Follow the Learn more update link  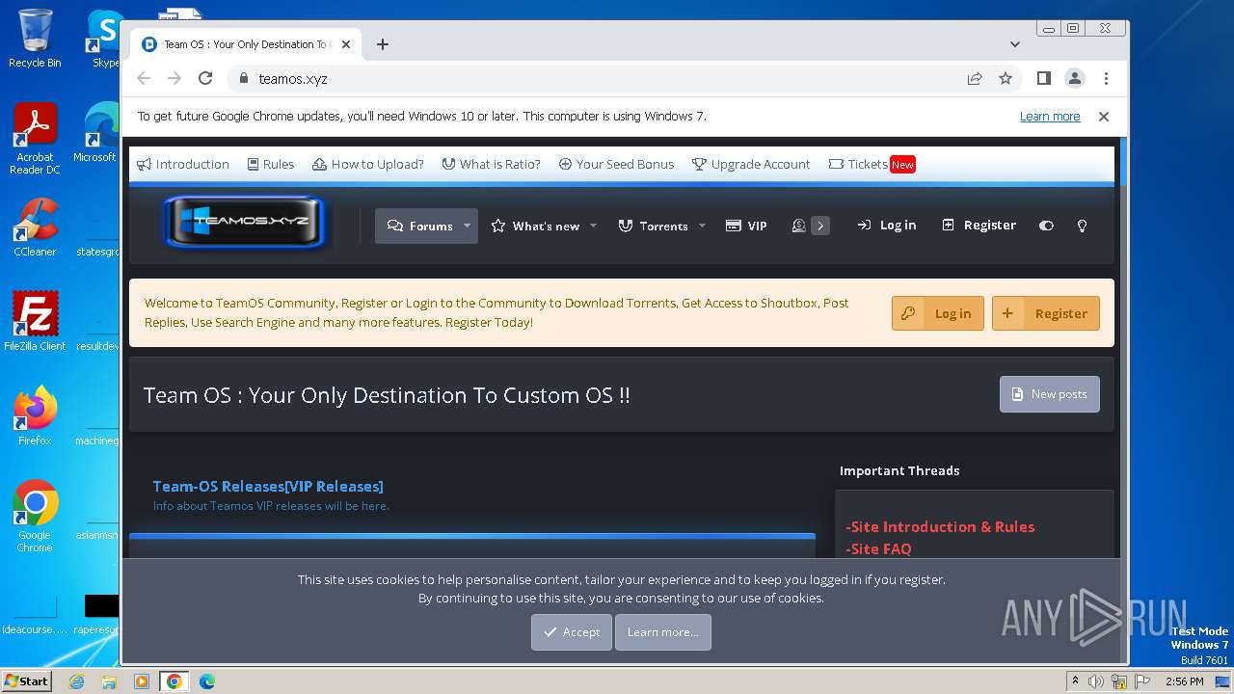click(1050, 117)
